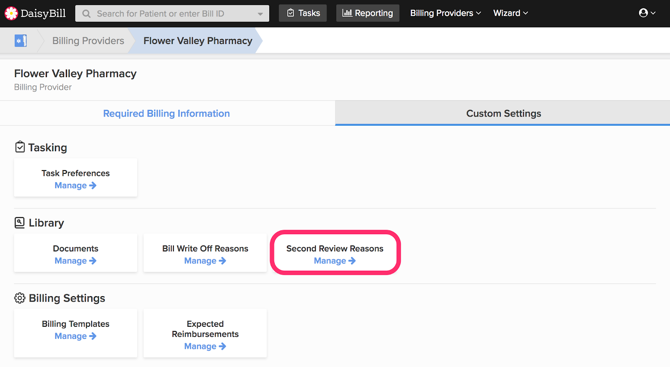Viewport: 670px width, 367px height.
Task: Open the DaisyBill home logo
Action: 35,13
